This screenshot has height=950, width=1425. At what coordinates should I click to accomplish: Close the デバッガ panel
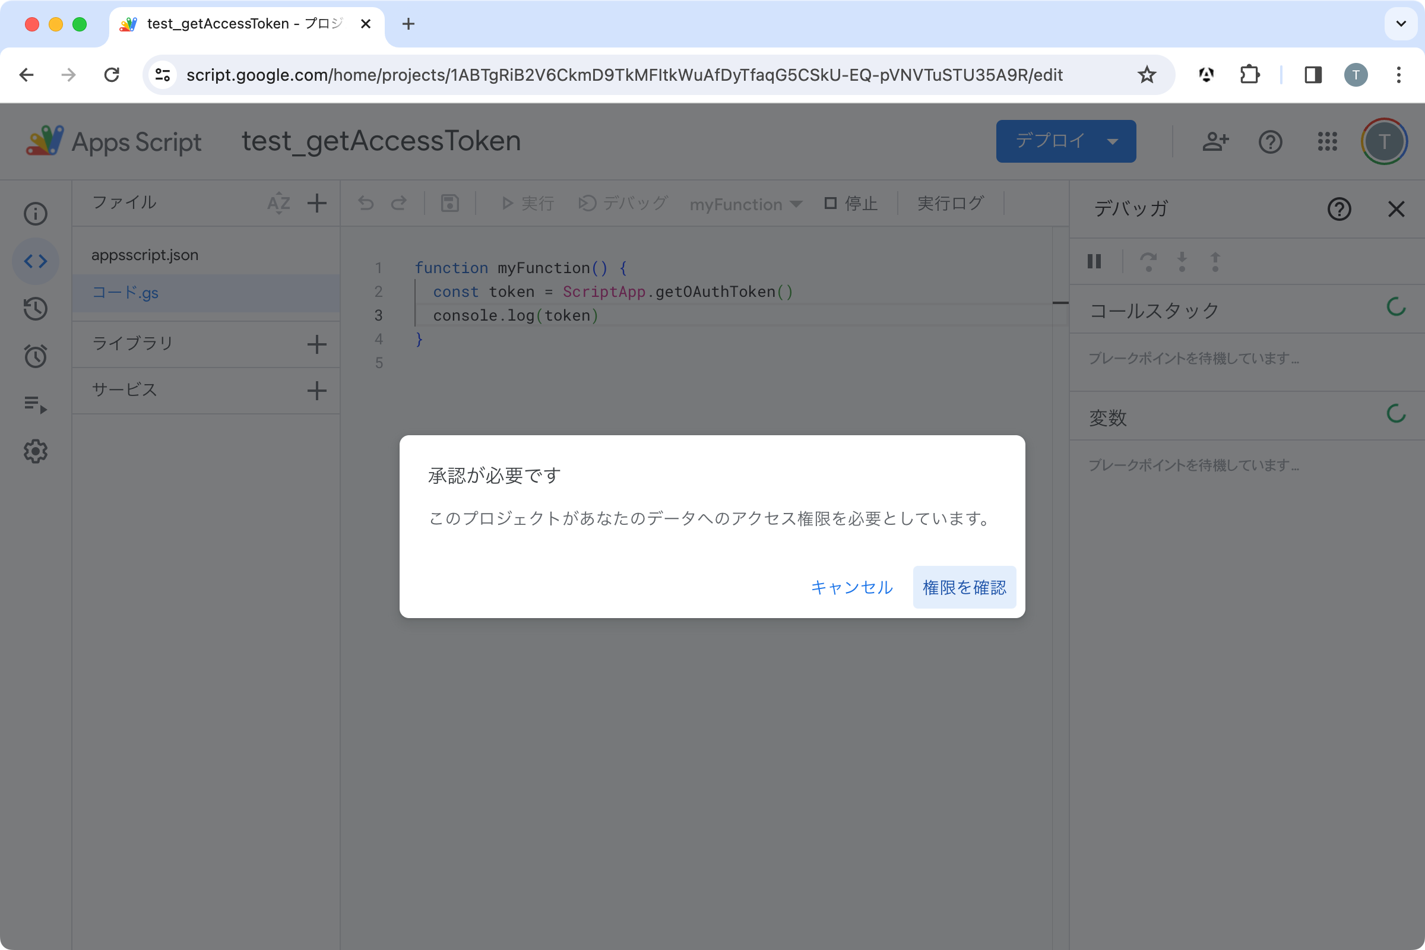[1396, 209]
